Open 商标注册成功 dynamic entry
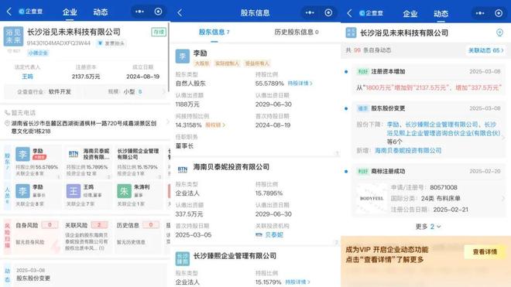 coord(429,191)
